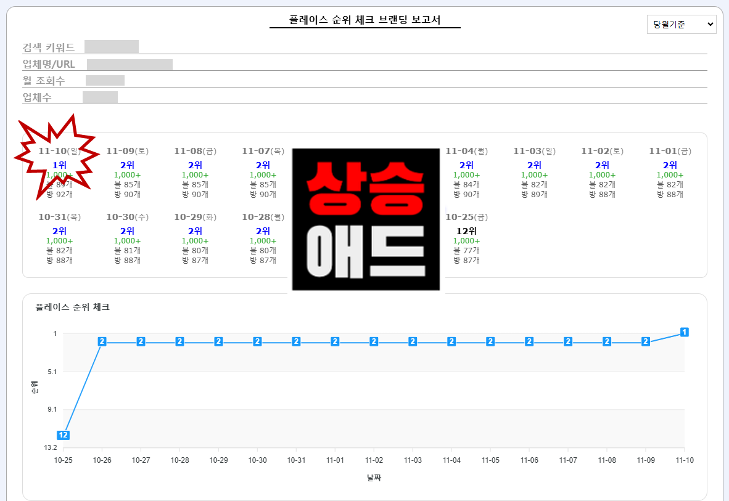Click the 업체수 label

pyautogui.click(x=37, y=97)
